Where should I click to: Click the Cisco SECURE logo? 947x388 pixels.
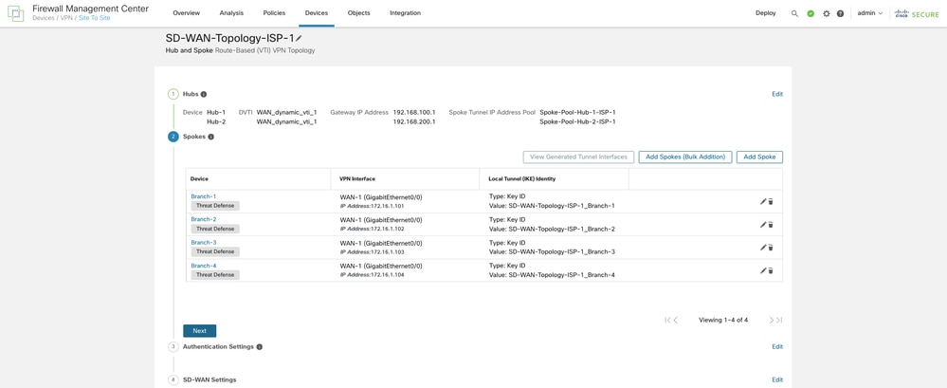pyautogui.click(x=917, y=13)
